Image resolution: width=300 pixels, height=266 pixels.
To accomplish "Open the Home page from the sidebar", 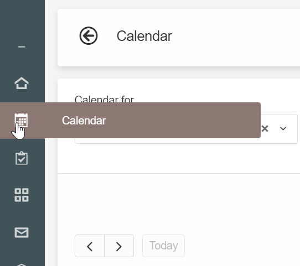I will [x=22, y=83].
